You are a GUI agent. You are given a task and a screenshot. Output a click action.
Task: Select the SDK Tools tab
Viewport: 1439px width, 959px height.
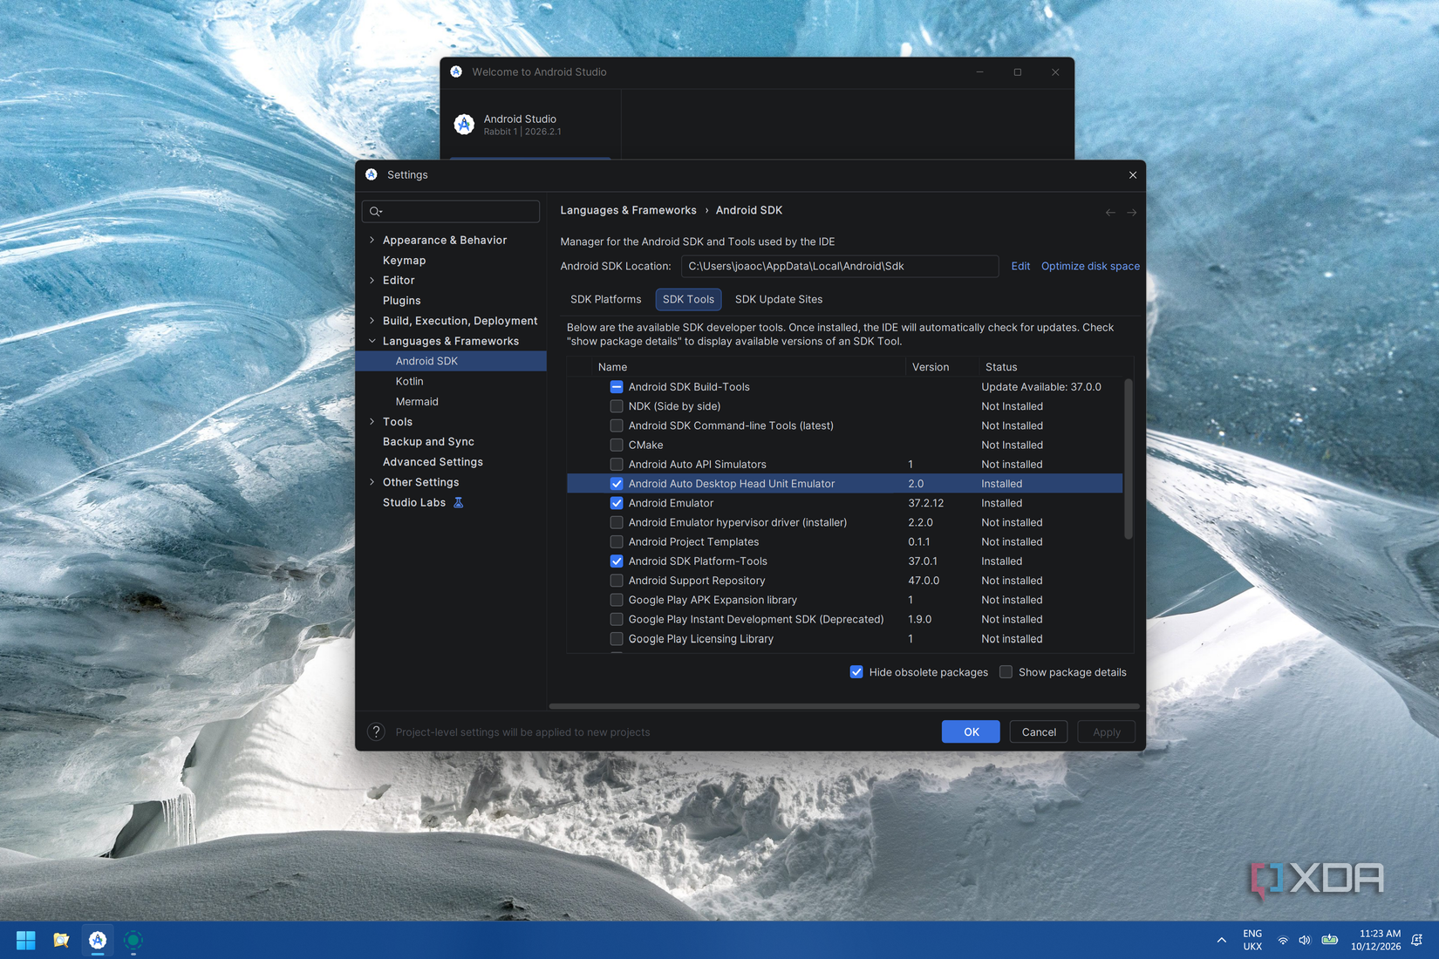pos(688,299)
